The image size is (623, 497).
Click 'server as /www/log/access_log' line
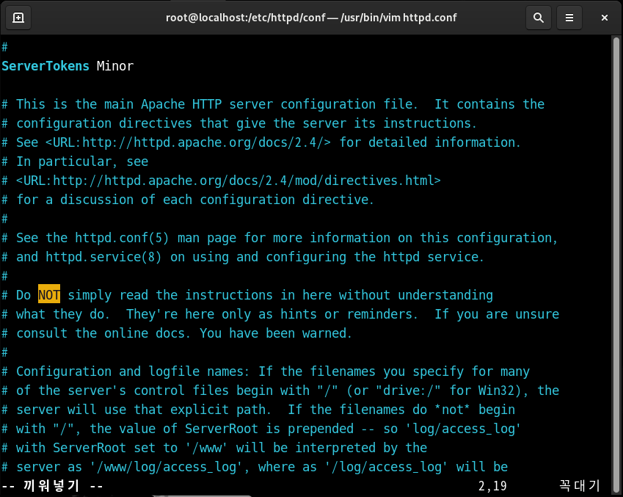[x=255, y=467]
